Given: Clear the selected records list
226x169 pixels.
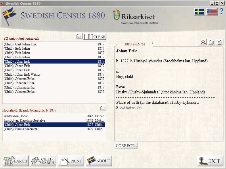Looking at the screenshot, I should click(95, 37).
